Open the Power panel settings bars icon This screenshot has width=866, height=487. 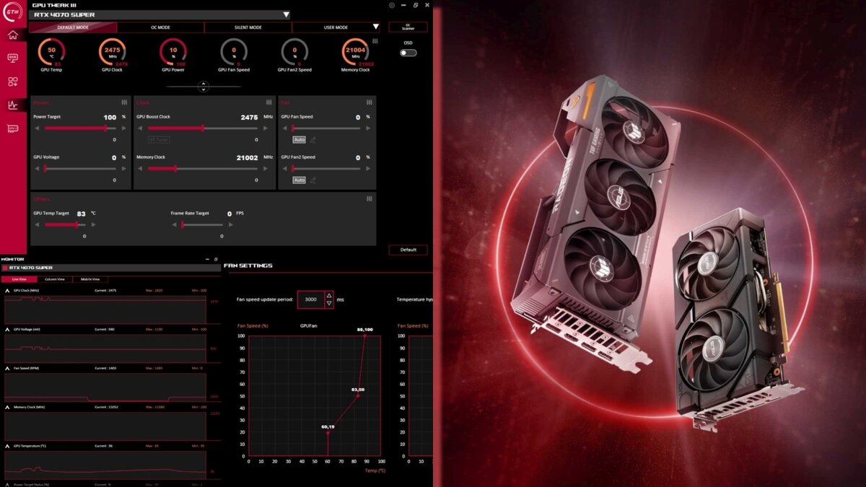125,102
